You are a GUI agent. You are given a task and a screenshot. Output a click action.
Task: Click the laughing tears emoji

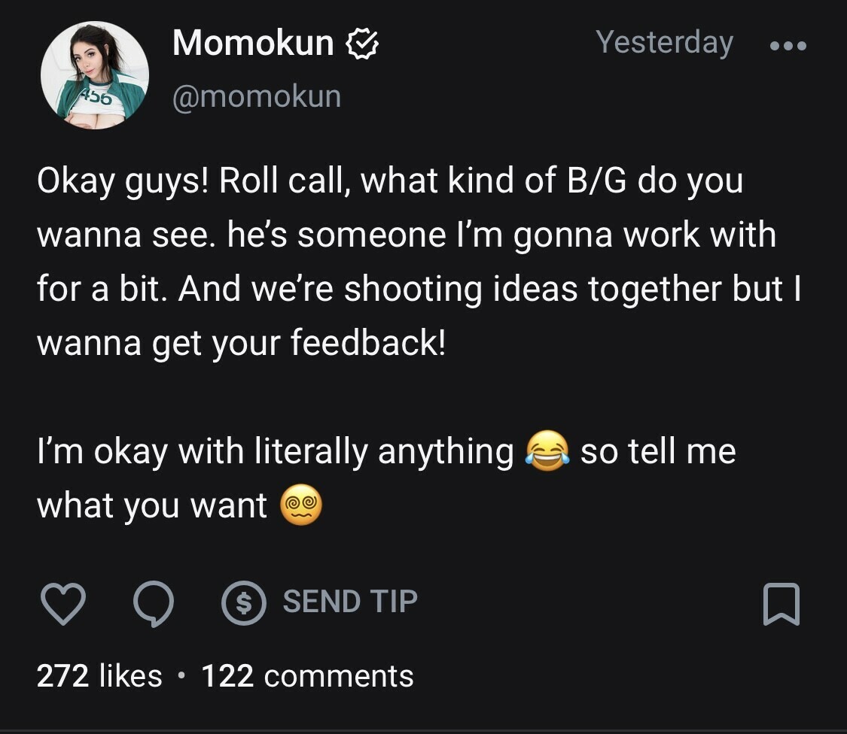[x=547, y=452]
